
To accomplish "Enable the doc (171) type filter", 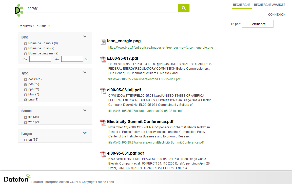I will pyautogui.click(x=26, y=79).
